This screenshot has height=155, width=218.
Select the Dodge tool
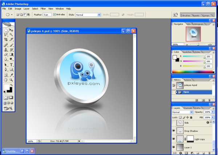[x=11, y=59]
